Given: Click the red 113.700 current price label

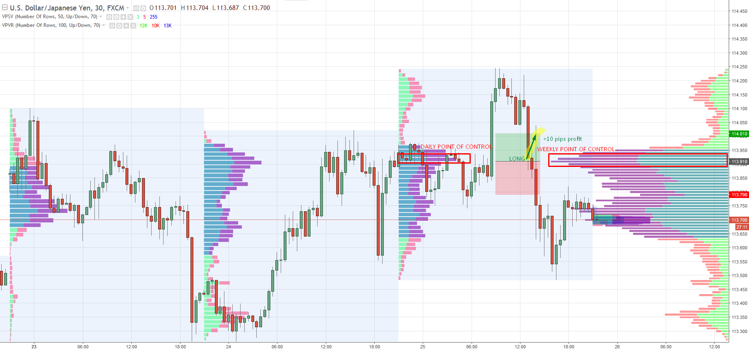Looking at the screenshot, I should 739,220.
